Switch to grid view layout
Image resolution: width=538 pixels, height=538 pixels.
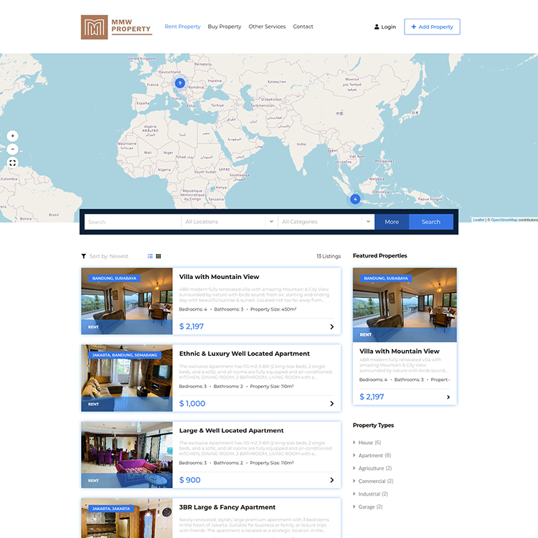[x=159, y=256]
